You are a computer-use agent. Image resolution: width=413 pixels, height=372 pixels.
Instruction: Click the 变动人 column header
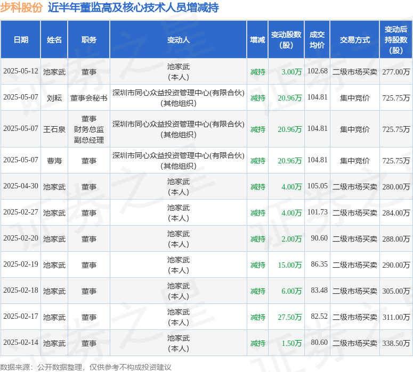(x=179, y=40)
